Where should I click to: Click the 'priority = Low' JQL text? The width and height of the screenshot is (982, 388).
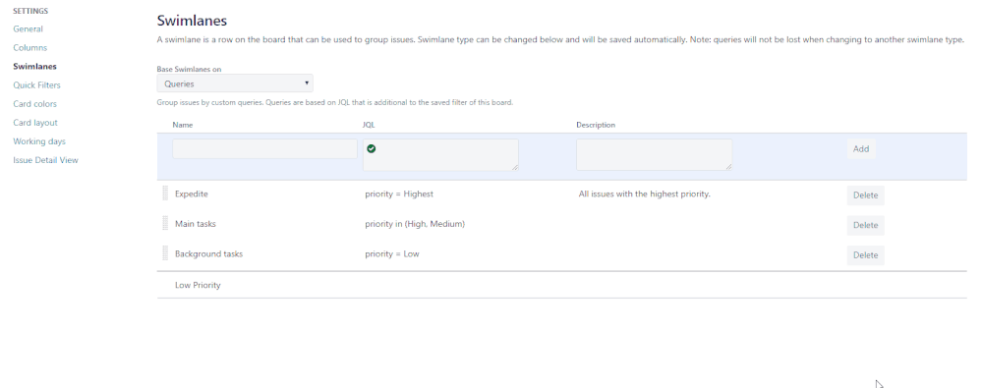(x=392, y=254)
